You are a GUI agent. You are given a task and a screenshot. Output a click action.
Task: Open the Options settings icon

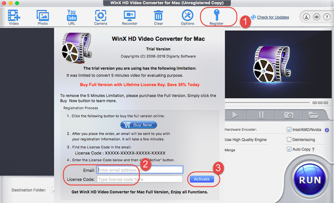[188, 17]
